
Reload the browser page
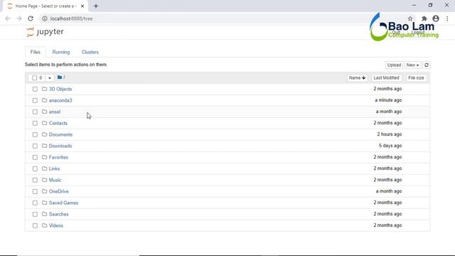click(31, 18)
